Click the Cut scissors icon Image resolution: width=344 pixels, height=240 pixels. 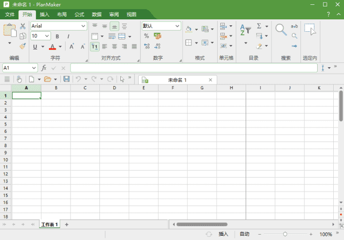(x=23, y=26)
